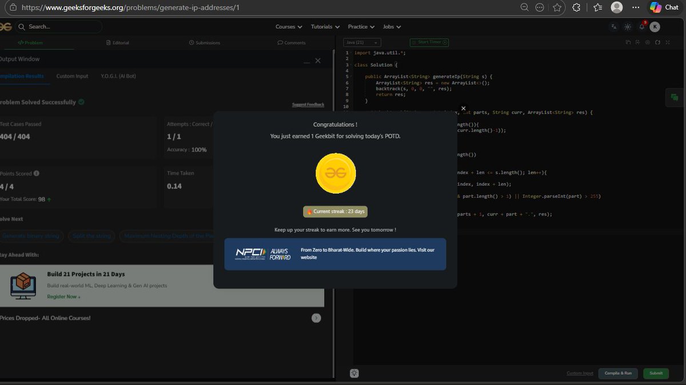The height and width of the screenshot is (385, 686).
Task: Click the green chat widget icon
Action: (675, 98)
